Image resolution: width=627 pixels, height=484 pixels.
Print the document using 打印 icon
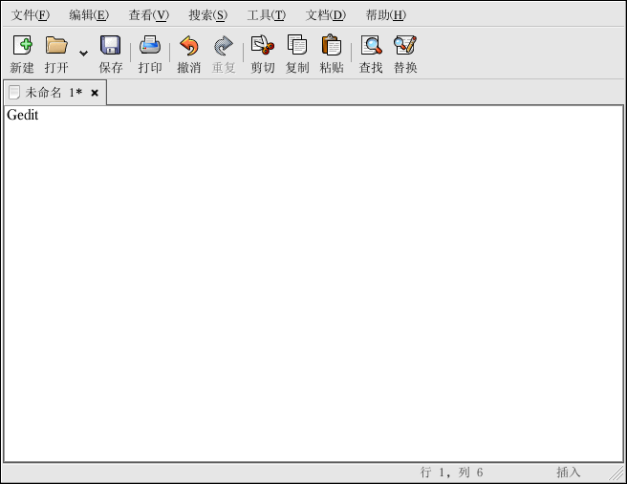click(150, 46)
